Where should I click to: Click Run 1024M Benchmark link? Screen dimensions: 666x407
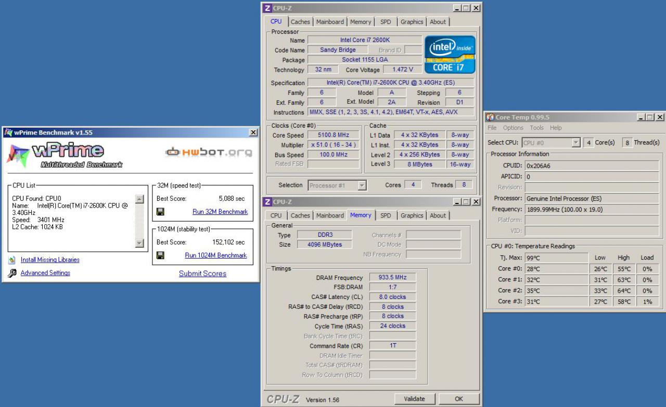tap(216, 255)
